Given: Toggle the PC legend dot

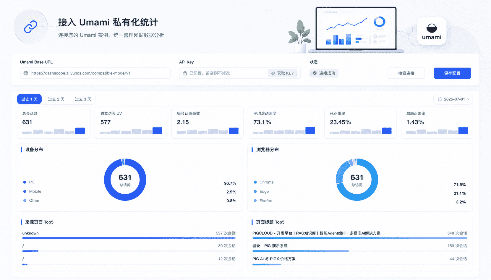Looking at the screenshot, I should pyautogui.click(x=25, y=182).
